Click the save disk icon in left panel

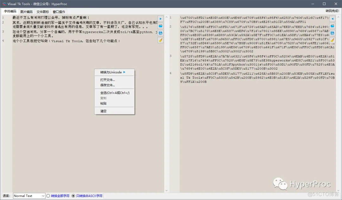coord(161,33)
